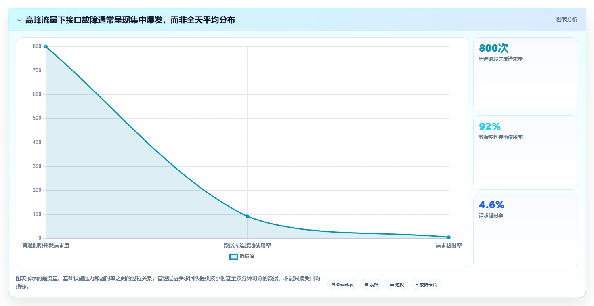The width and height of the screenshot is (594, 306).
Task: Click the 进度 tag icon
Action: tap(392, 285)
